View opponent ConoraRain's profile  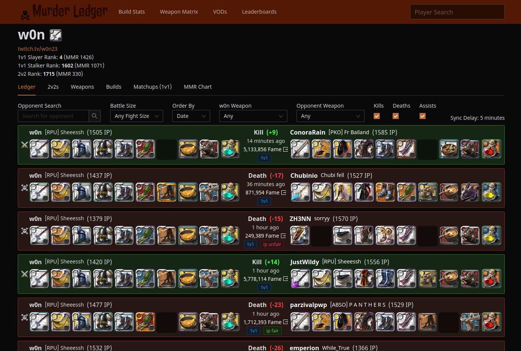(x=307, y=132)
